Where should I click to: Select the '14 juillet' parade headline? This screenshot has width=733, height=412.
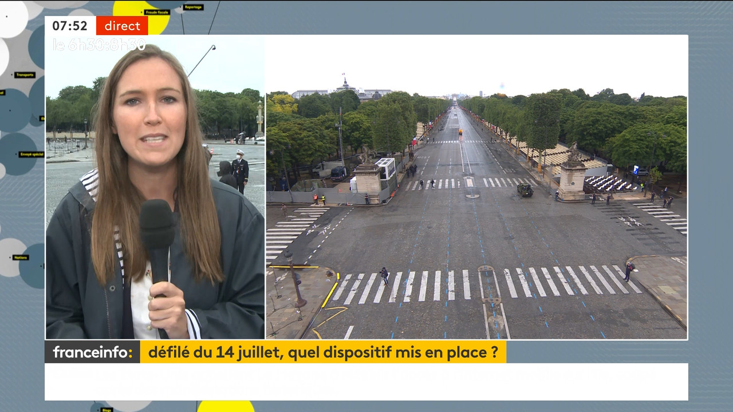point(323,352)
